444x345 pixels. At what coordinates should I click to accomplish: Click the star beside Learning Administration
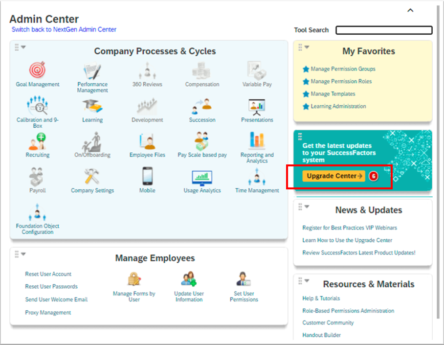[306, 106]
